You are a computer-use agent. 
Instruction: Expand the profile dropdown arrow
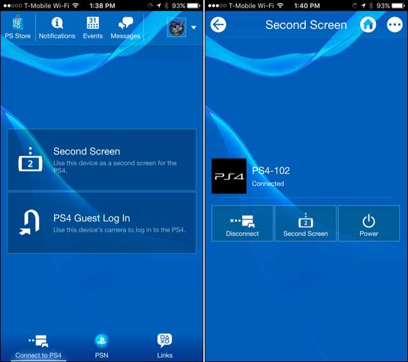pyautogui.click(x=193, y=28)
